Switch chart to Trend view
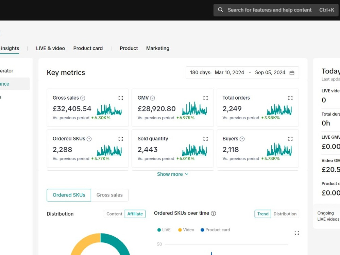 tap(263, 214)
